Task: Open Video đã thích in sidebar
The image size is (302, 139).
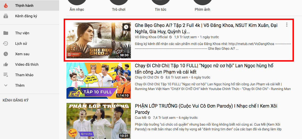Action: click(x=30, y=64)
